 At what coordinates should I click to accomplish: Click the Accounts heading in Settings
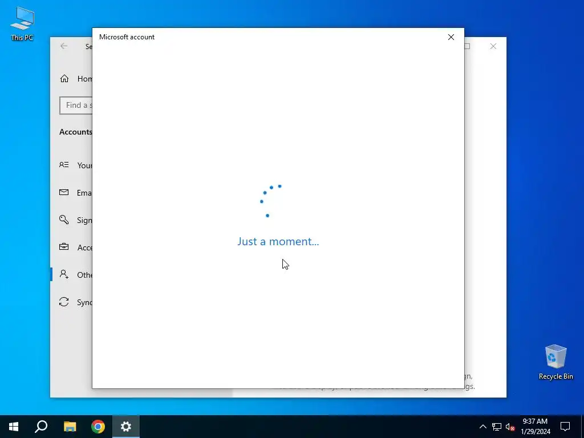pyautogui.click(x=76, y=132)
